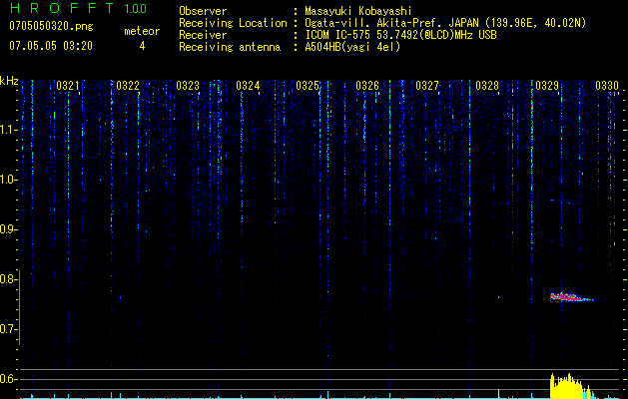Select the filename 0705050320.png

[51, 27]
